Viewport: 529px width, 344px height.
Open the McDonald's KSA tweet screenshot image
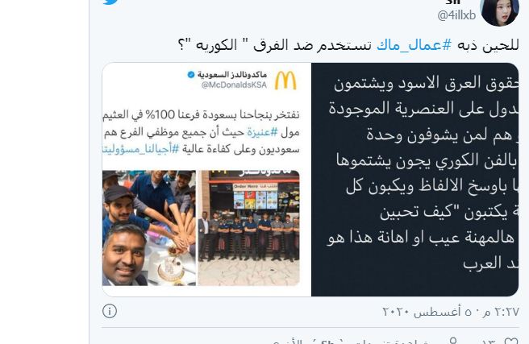206,180
